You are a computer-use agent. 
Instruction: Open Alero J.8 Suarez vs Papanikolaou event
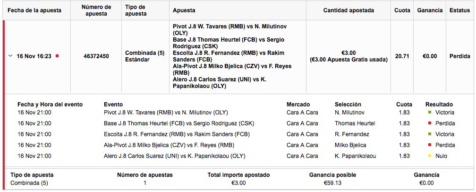[175, 156]
